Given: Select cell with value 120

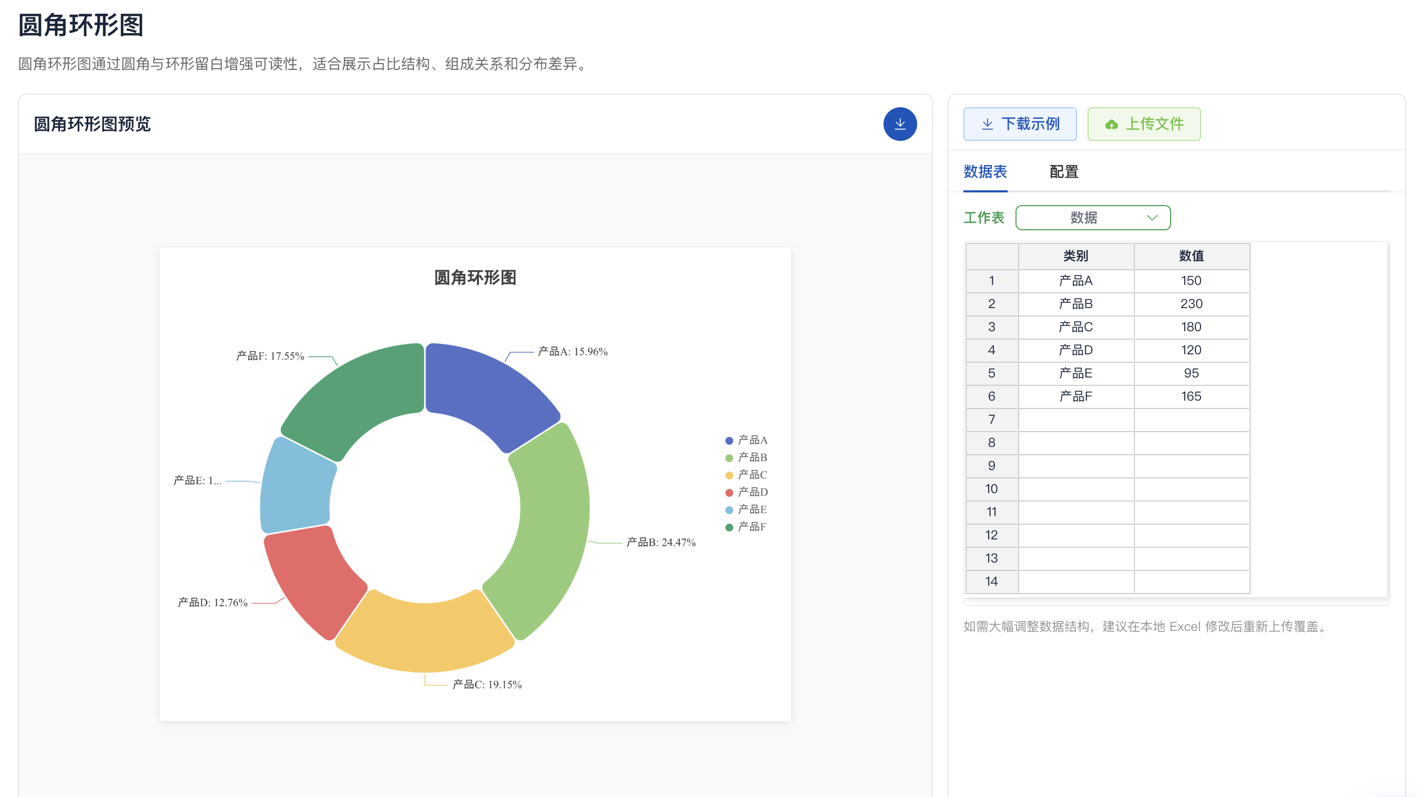Looking at the screenshot, I should point(1191,351).
